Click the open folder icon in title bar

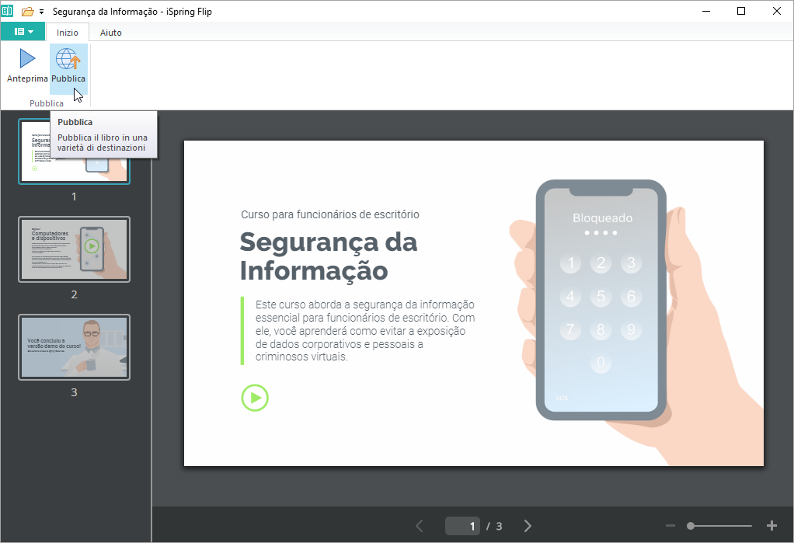[x=28, y=12]
